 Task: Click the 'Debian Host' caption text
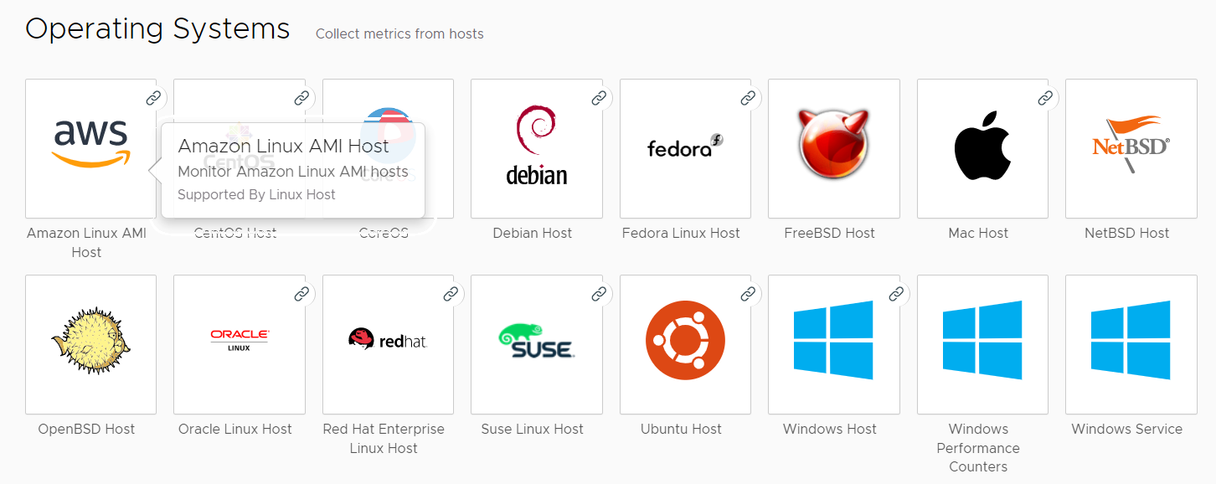click(533, 234)
